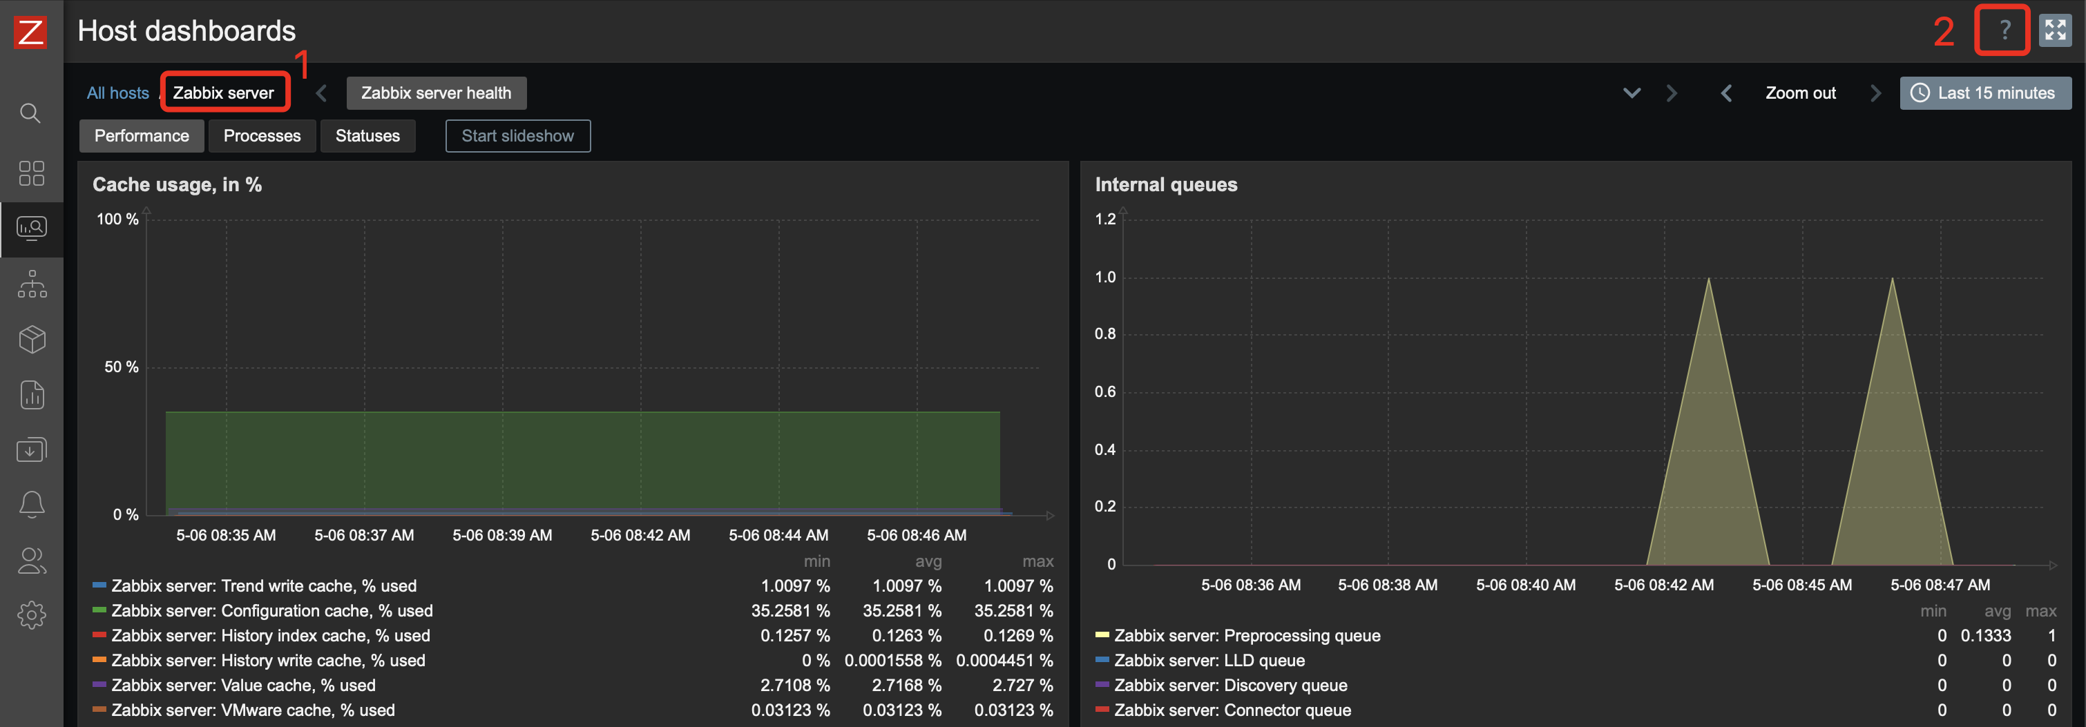Open the Alerts bell sidebar icon
The height and width of the screenshot is (727, 2086).
(32, 505)
